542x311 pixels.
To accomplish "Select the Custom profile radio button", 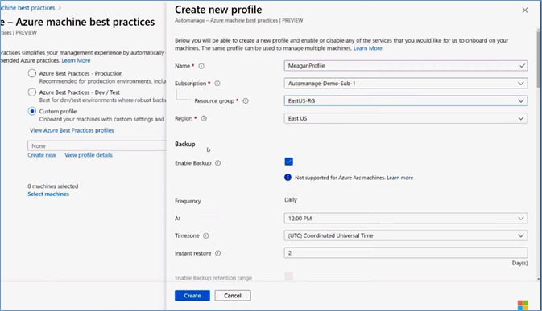I will pos(32,111).
